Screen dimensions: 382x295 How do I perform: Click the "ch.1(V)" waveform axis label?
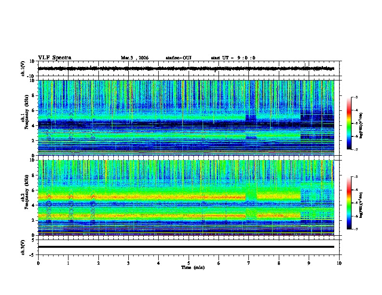pyautogui.click(x=23, y=68)
